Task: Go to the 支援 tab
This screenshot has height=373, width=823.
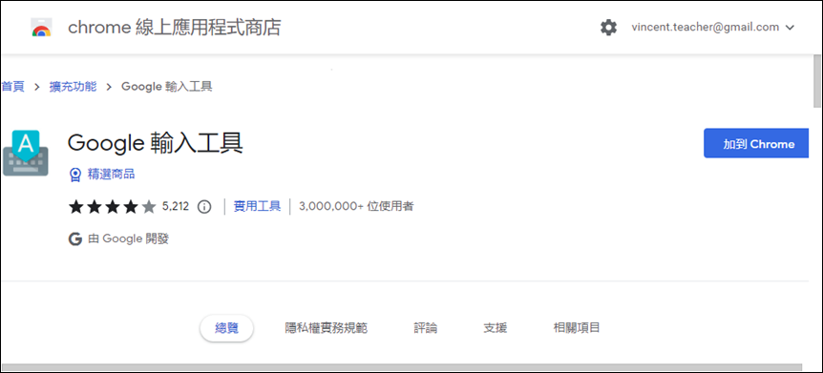Action: [x=495, y=328]
